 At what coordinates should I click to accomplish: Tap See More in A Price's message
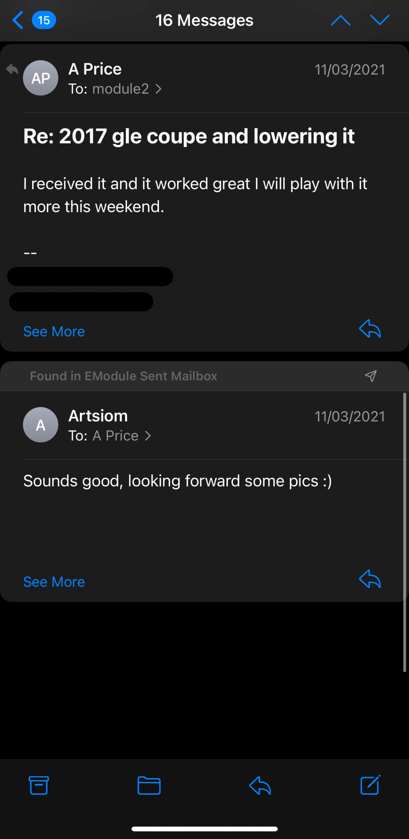54,332
